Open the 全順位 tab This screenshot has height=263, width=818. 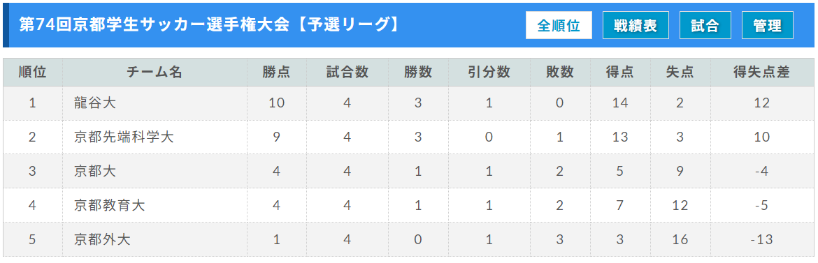(x=559, y=26)
